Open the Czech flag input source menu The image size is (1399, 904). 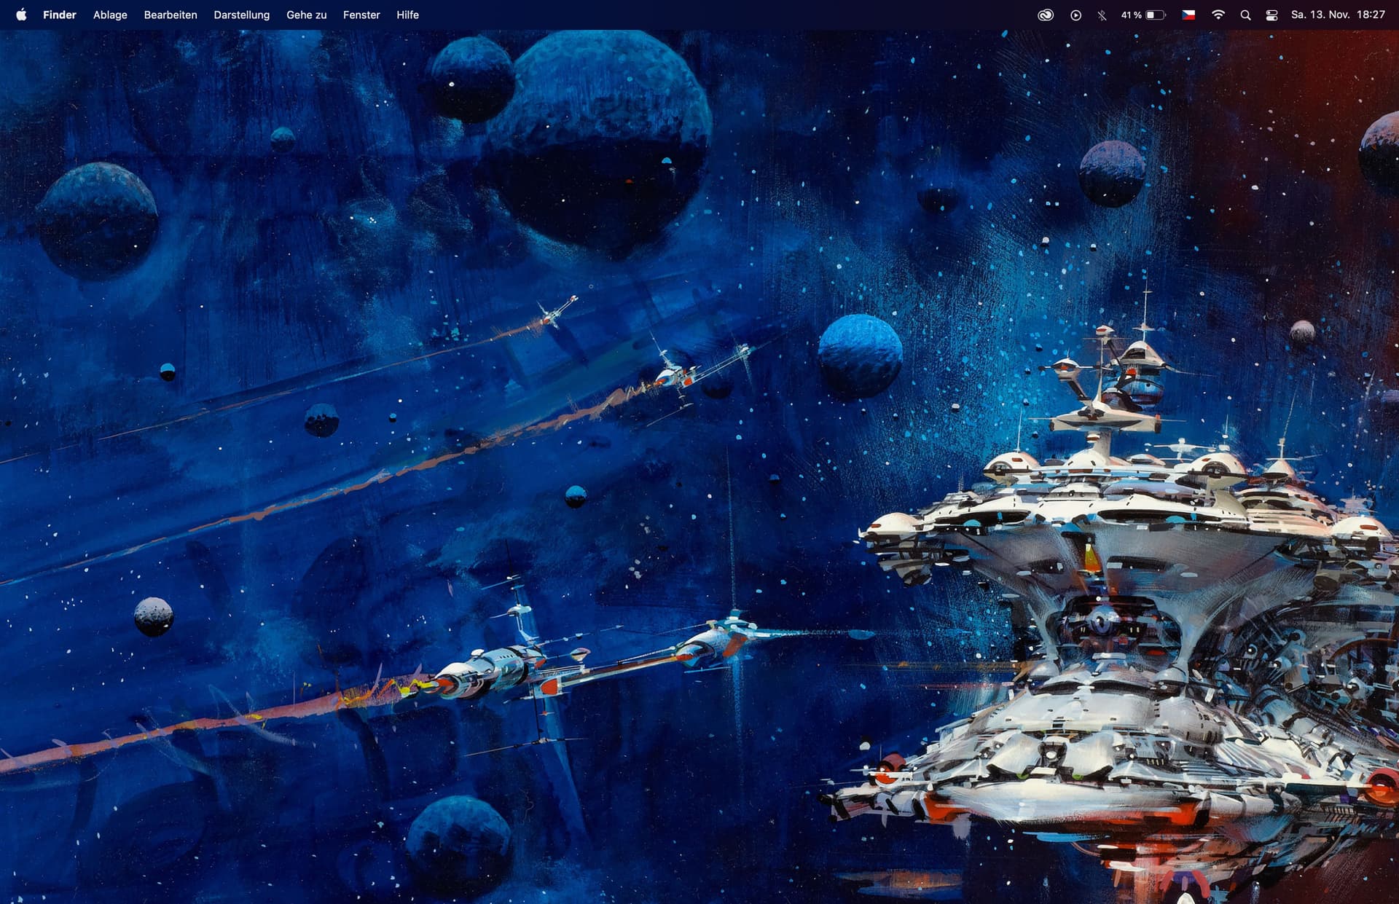(x=1188, y=15)
